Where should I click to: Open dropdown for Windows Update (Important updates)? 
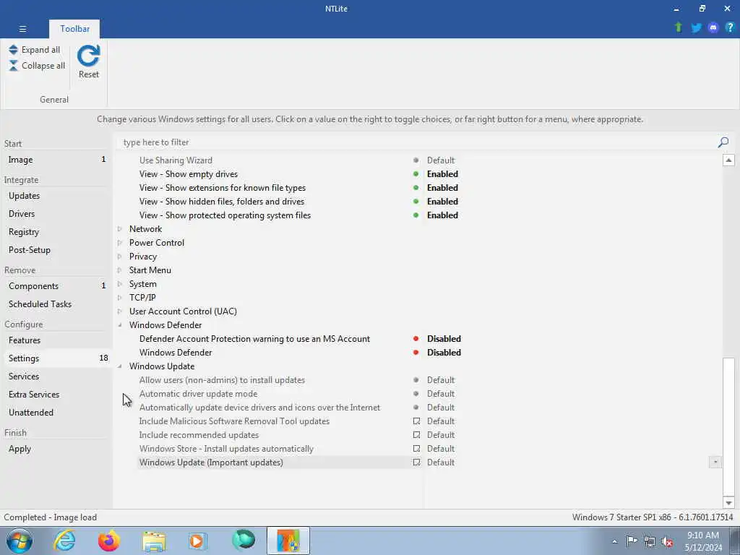tap(715, 462)
